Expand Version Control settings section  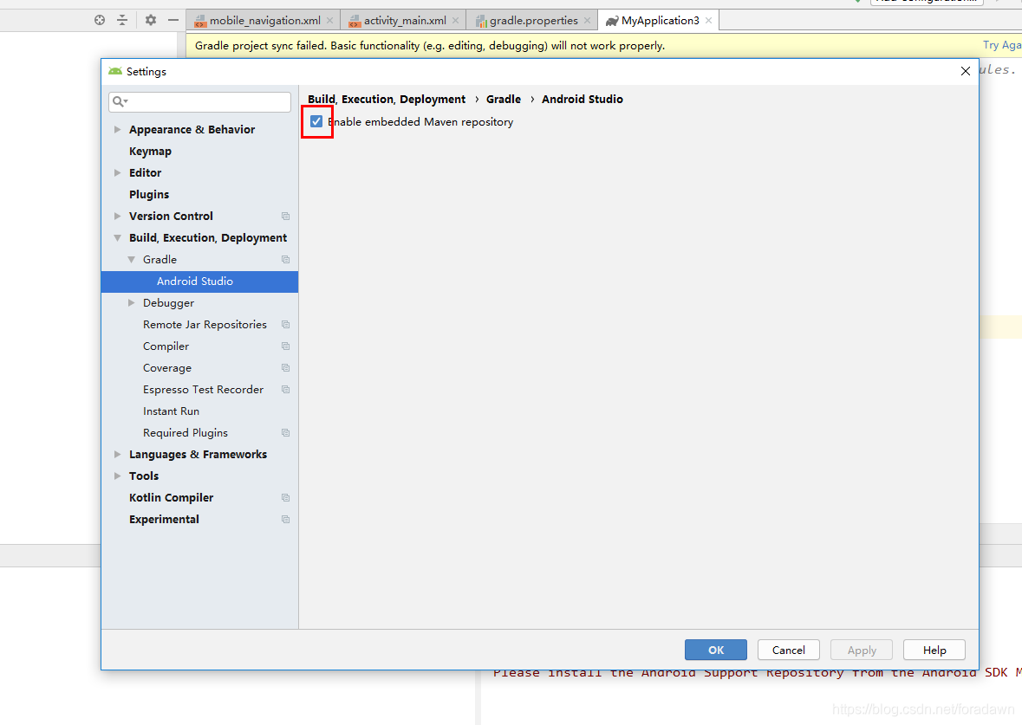pyautogui.click(x=117, y=217)
